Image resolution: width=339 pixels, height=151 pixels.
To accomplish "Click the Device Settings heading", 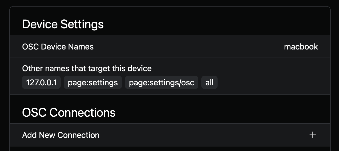I will point(63,24).
